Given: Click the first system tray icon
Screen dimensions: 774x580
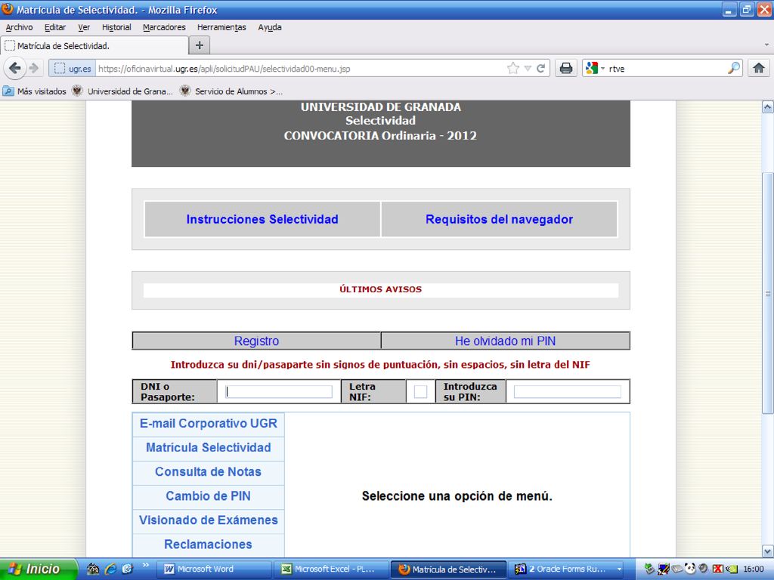Looking at the screenshot, I should coord(649,569).
